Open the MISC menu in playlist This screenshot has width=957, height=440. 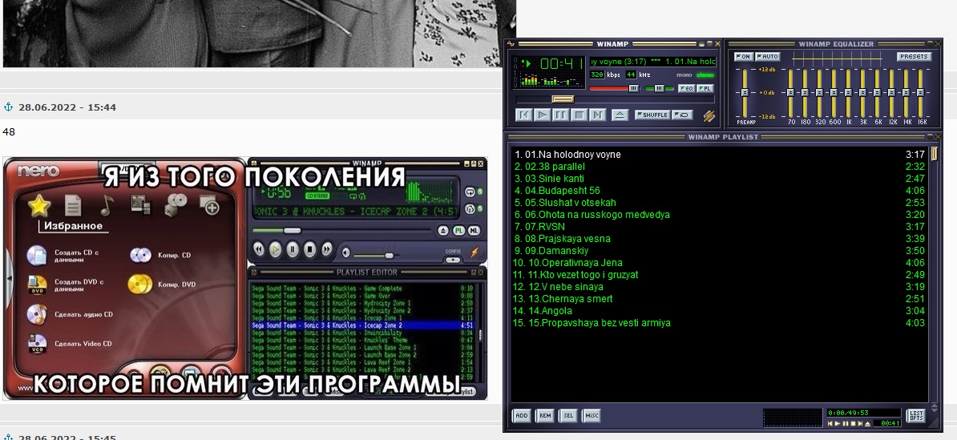pos(592,416)
